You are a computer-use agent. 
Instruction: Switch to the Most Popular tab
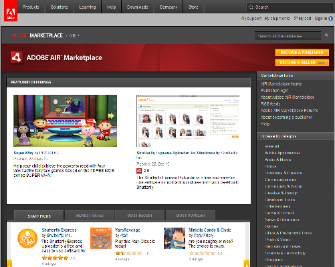(x=191, y=216)
